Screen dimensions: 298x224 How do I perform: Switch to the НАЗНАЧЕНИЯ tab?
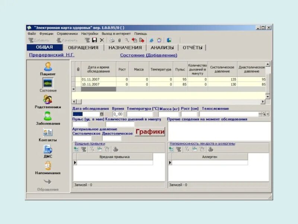(125, 48)
